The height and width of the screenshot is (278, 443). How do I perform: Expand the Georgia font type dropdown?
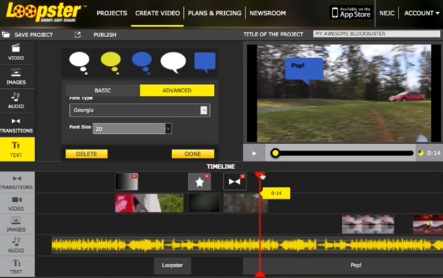coord(204,111)
